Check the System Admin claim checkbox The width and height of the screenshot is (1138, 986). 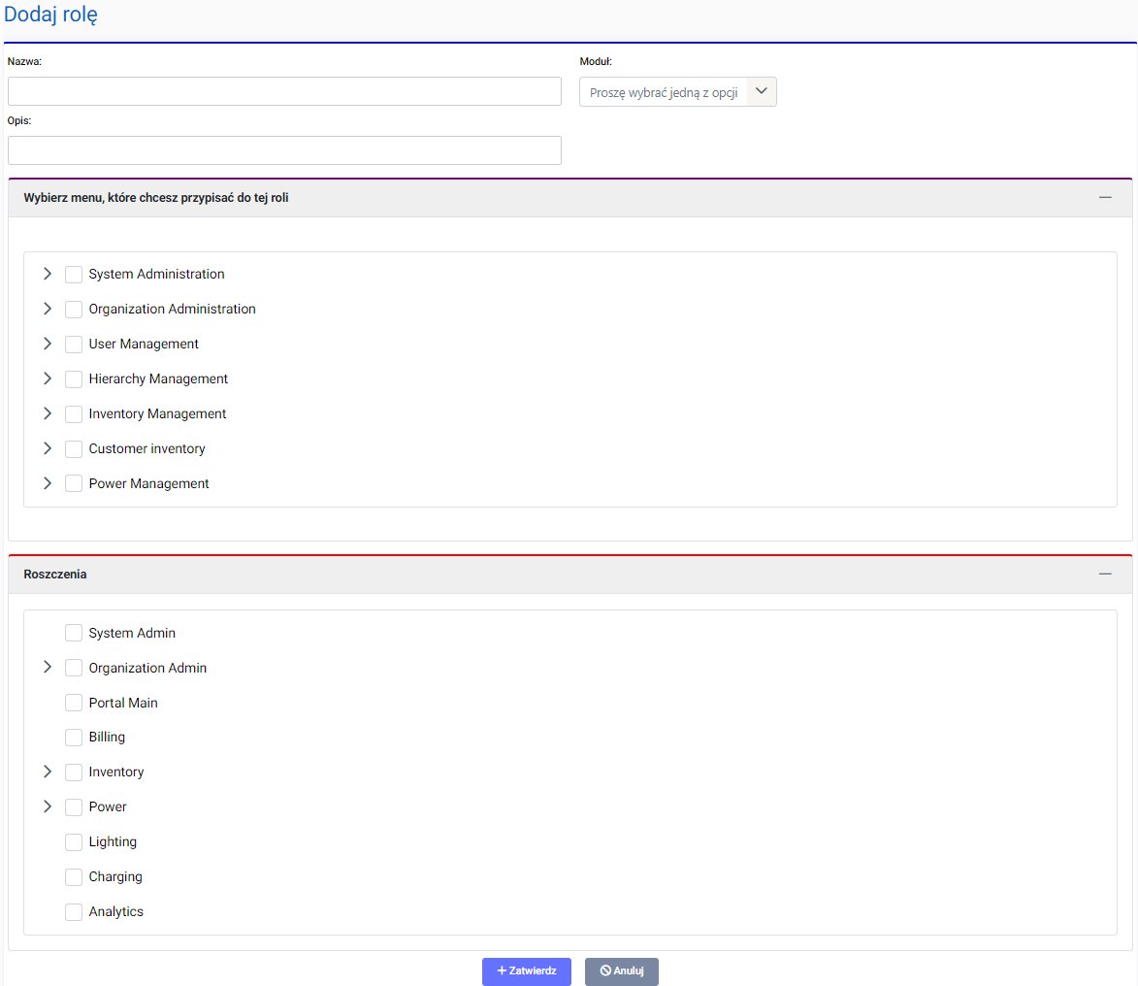pos(74,633)
